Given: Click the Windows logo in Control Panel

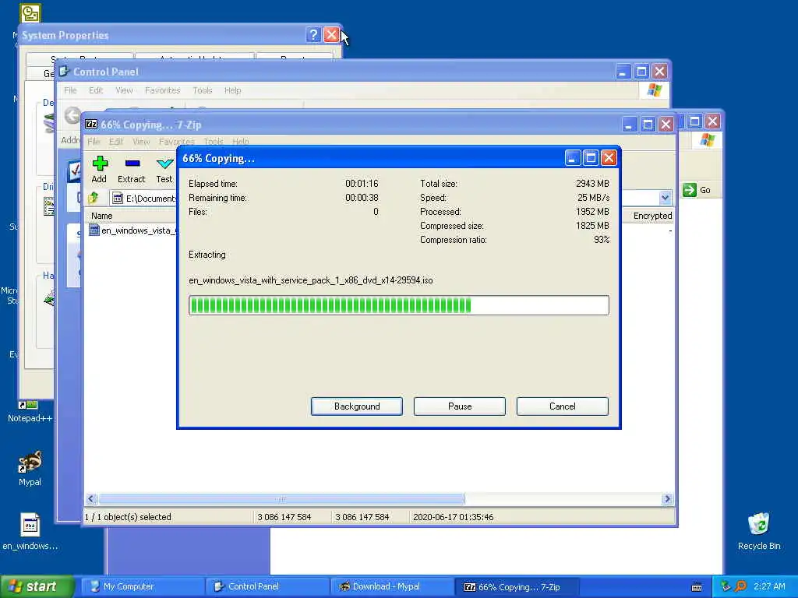Looking at the screenshot, I should pos(655,90).
